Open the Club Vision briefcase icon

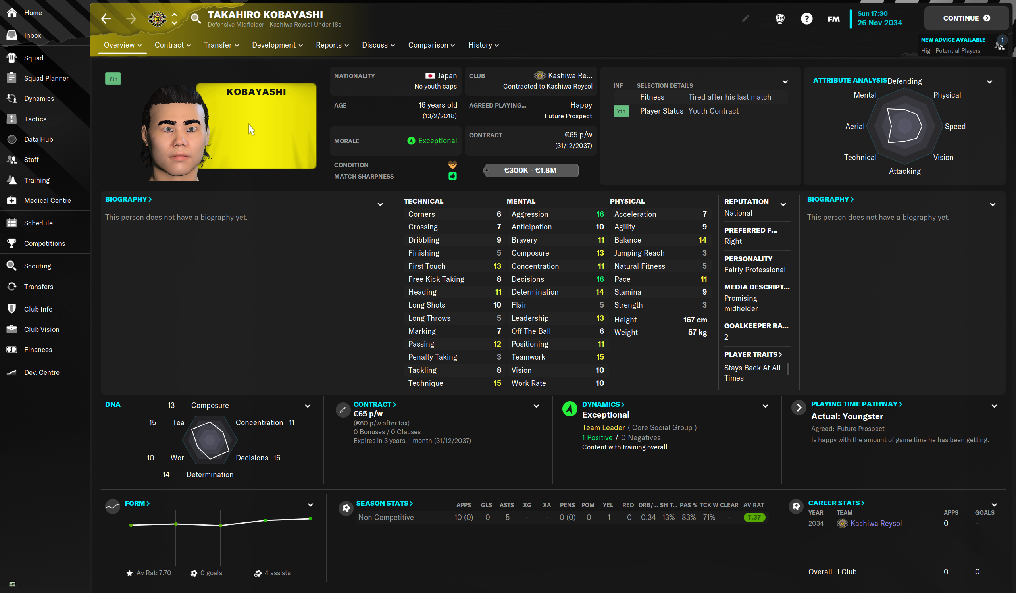point(12,329)
